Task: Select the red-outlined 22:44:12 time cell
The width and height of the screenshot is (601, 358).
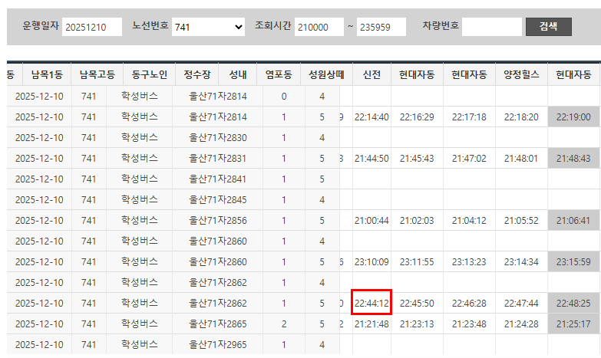Action: click(372, 303)
